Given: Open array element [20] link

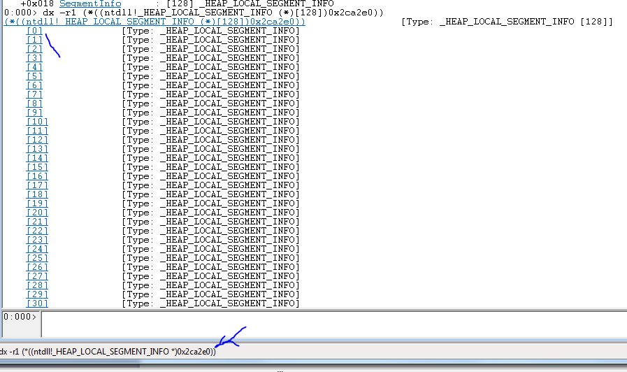Looking at the screenshot, I should [x=37, y=213].
